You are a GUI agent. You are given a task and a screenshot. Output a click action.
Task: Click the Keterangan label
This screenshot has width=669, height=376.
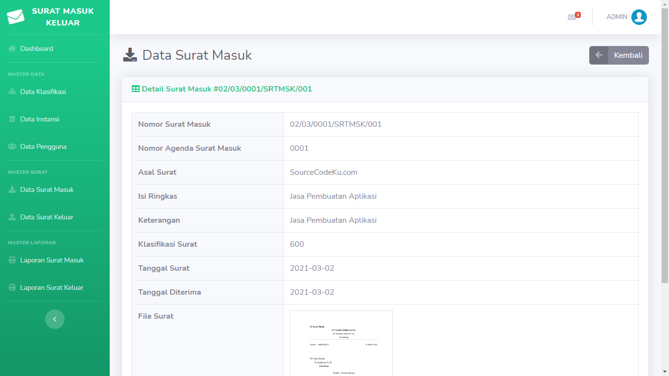(x=159, y=220)
